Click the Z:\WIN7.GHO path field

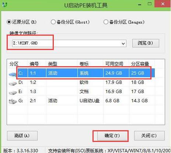[69, 43]
